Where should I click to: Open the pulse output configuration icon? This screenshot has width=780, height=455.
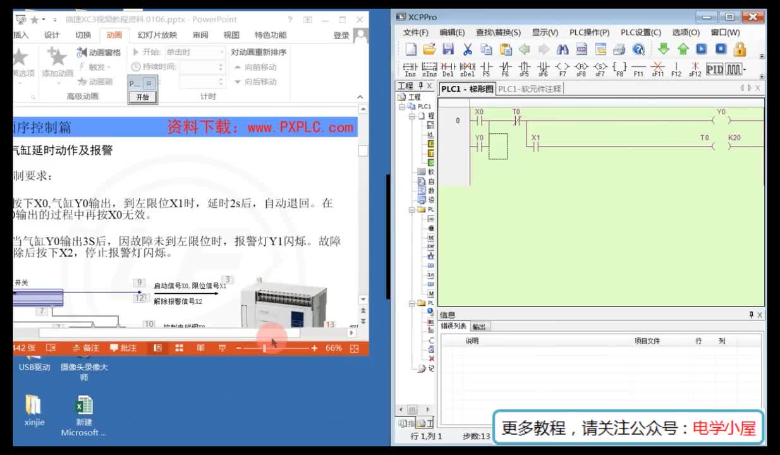pos(733,69)
